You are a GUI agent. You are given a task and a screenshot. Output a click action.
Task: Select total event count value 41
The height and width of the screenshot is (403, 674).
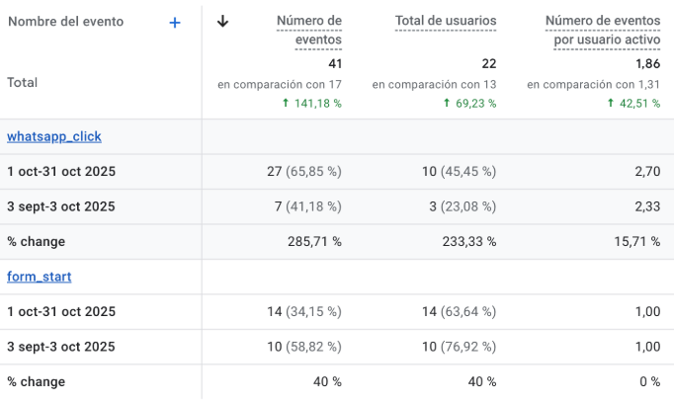tap(333, 64)
